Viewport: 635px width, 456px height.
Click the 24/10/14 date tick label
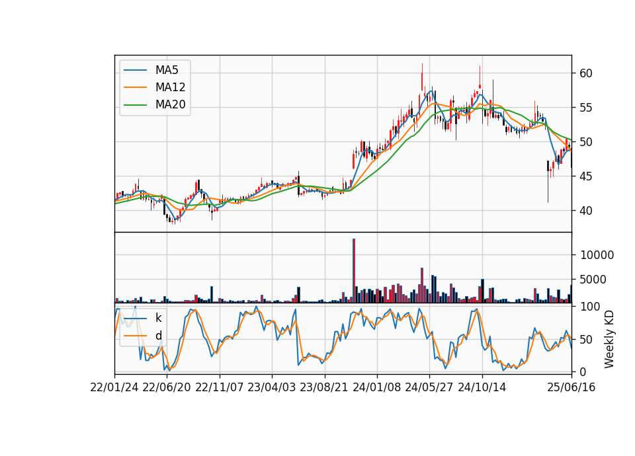[x=482, y=387]
